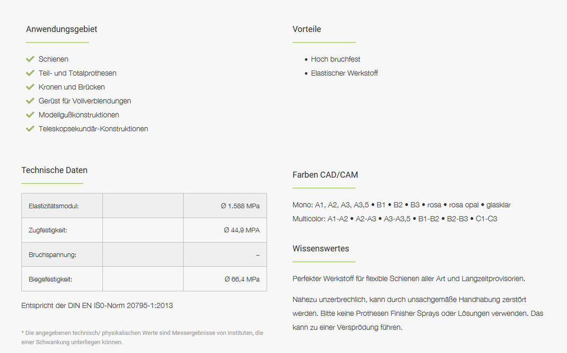Screen dimensions: 567x353
Task: Click the Wissenswertes heading
Action: pyautogui.click(x=321, y=249)
